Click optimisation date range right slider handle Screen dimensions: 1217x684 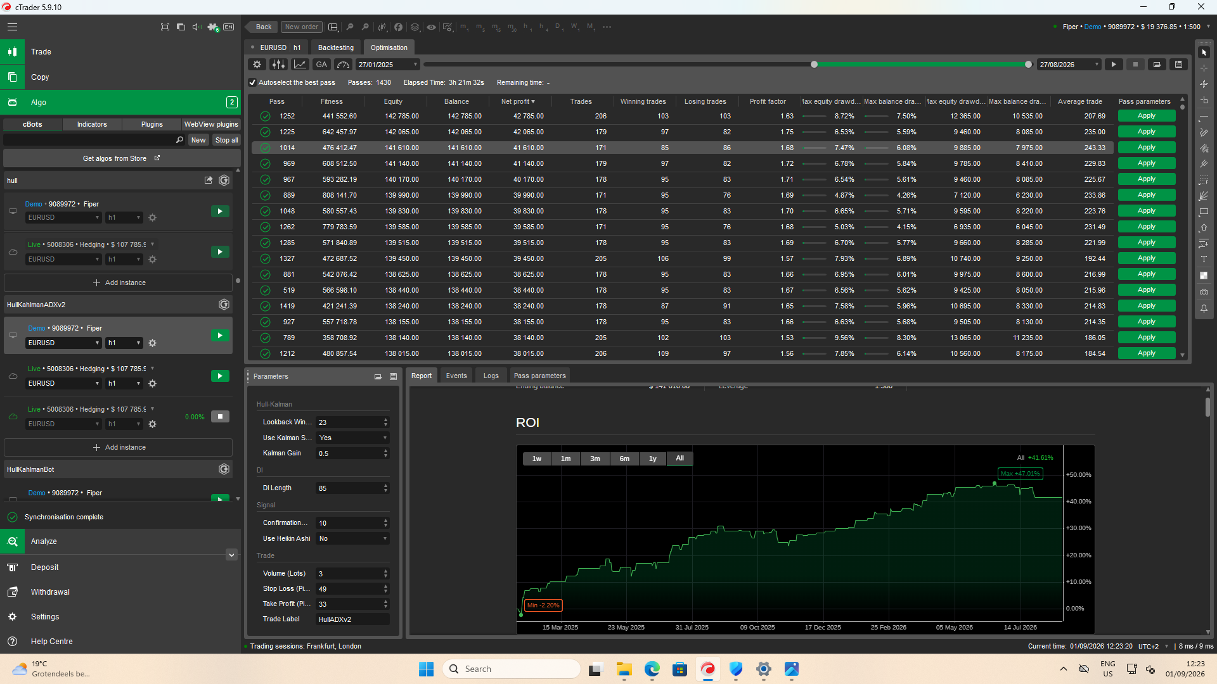coord(1028,65)
